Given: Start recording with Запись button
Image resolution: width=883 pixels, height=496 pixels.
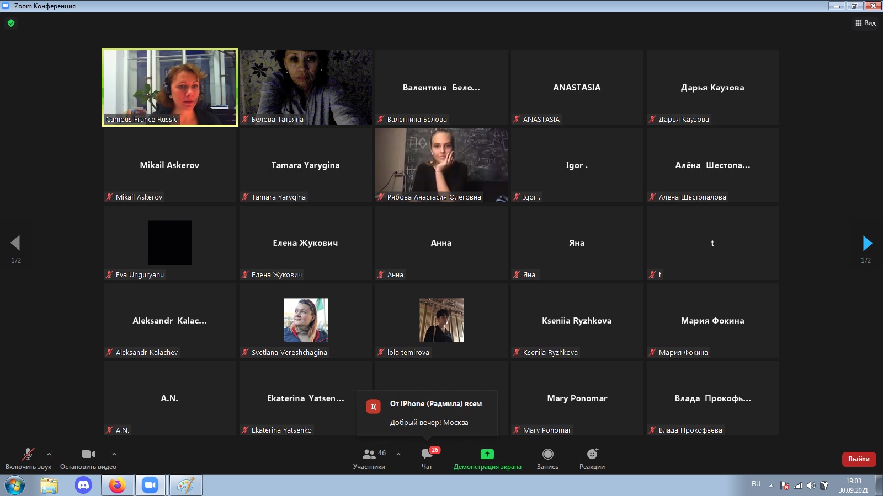Looking at the screenshot, I should 547,459.
